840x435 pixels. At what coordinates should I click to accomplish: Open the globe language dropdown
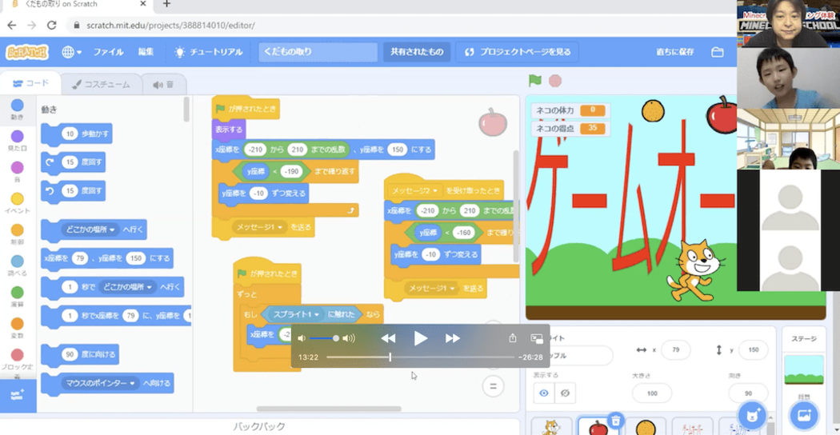click(71, 52)
